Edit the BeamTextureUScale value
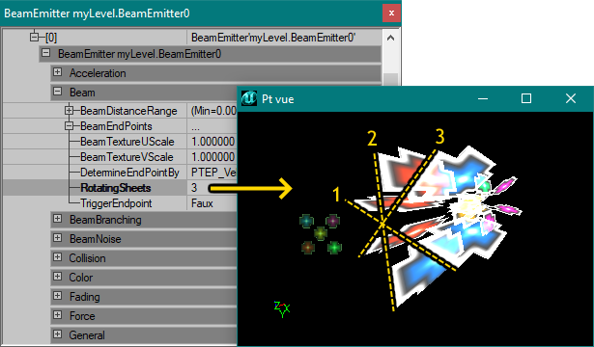The width and height of the screenshot is (594, 347). click(212, 142)
